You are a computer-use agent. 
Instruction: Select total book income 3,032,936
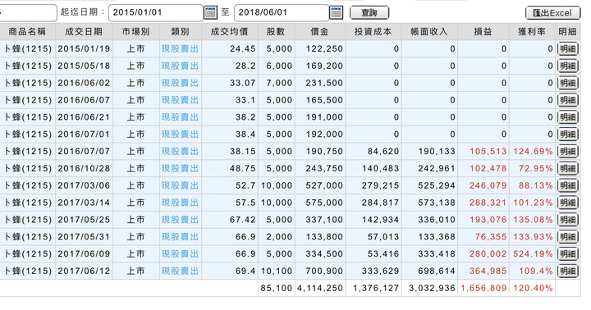(432, 288)
